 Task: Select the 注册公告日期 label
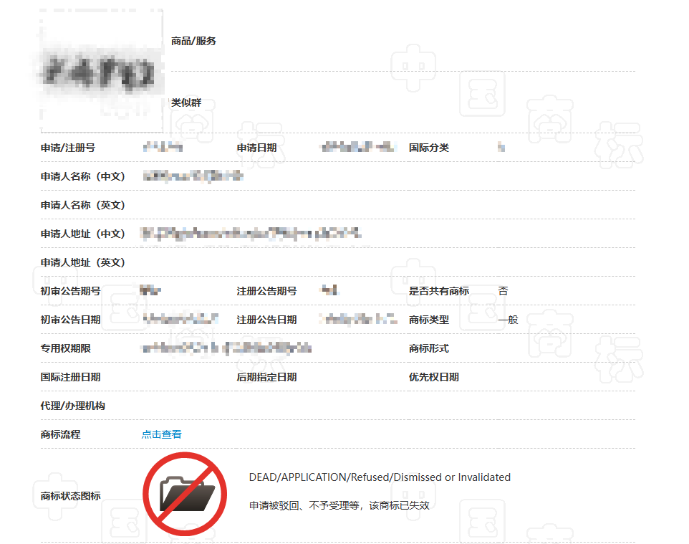click(x=266, y=320)
